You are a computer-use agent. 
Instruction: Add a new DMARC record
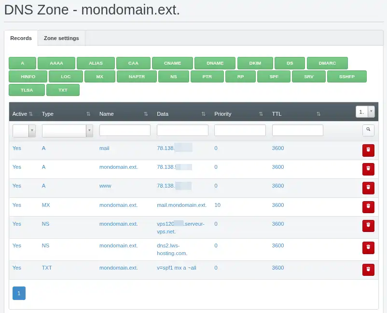coord(327,63)
